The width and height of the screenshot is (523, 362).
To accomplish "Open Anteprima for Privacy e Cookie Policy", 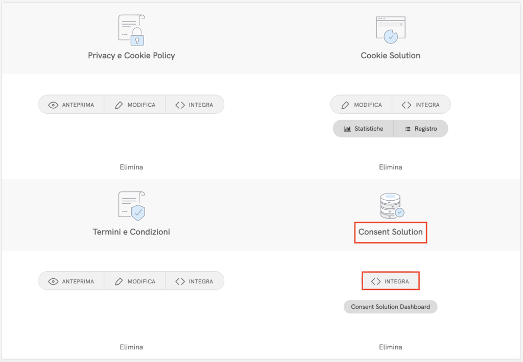I will pyautogui.click(x=72, y=105).
